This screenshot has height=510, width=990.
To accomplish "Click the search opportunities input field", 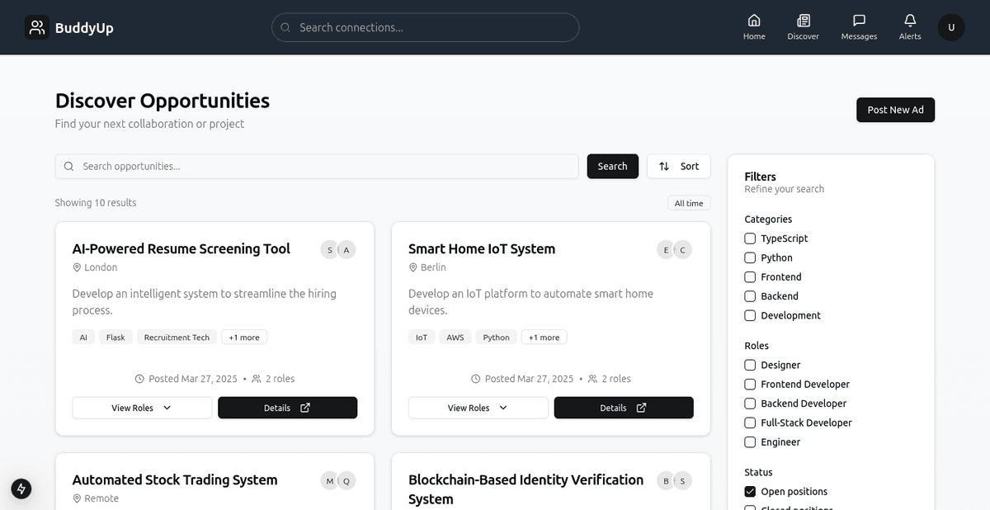I will click(x=318, y=166).
